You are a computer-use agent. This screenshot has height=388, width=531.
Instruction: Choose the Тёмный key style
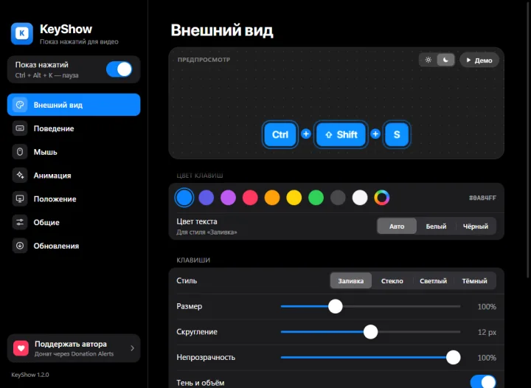474,281
